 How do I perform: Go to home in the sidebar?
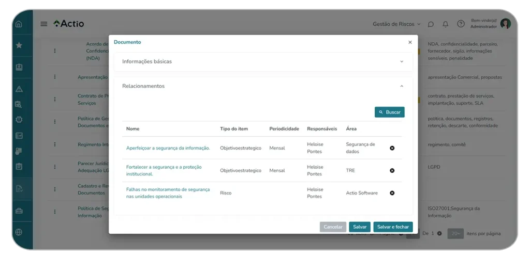tap(19, 24)
